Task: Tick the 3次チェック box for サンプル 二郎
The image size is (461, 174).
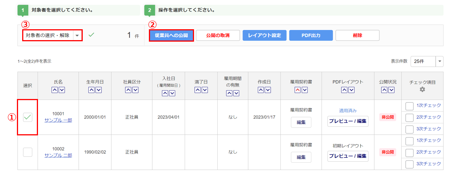Action: [409, 164]
